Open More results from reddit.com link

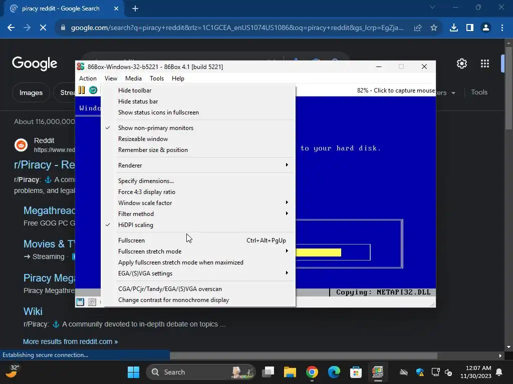[70, 341]
